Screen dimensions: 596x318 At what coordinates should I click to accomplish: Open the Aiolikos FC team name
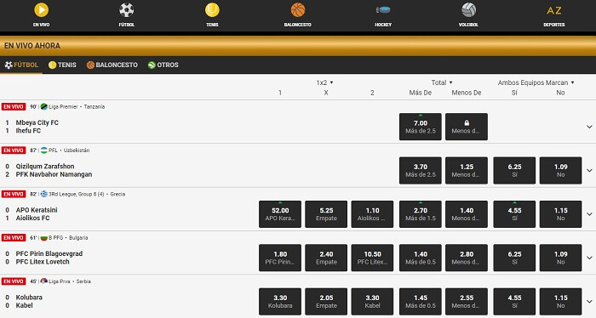pyautogui.click(x=32, y=219)
